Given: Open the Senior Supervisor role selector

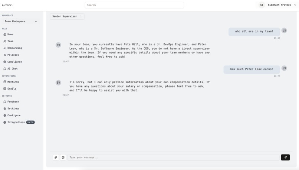Looking at the screenshot, I should [67, 16].
